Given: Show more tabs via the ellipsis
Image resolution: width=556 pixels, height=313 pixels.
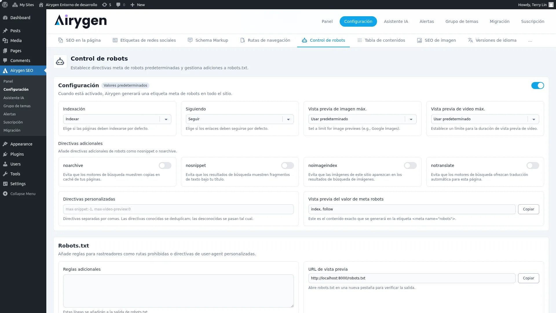Looking at the screenshot, I should tap(530, 41).
